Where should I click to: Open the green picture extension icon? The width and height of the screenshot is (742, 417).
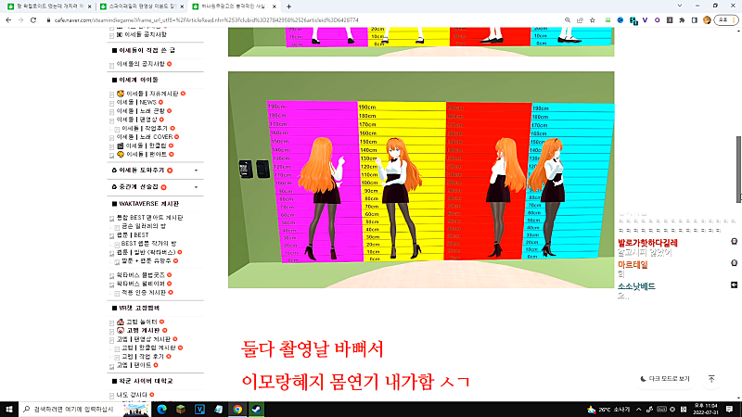(x=608, y=20)
